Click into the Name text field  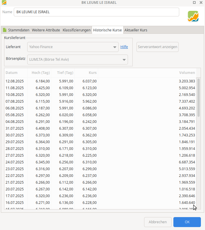tap(97, 12)
